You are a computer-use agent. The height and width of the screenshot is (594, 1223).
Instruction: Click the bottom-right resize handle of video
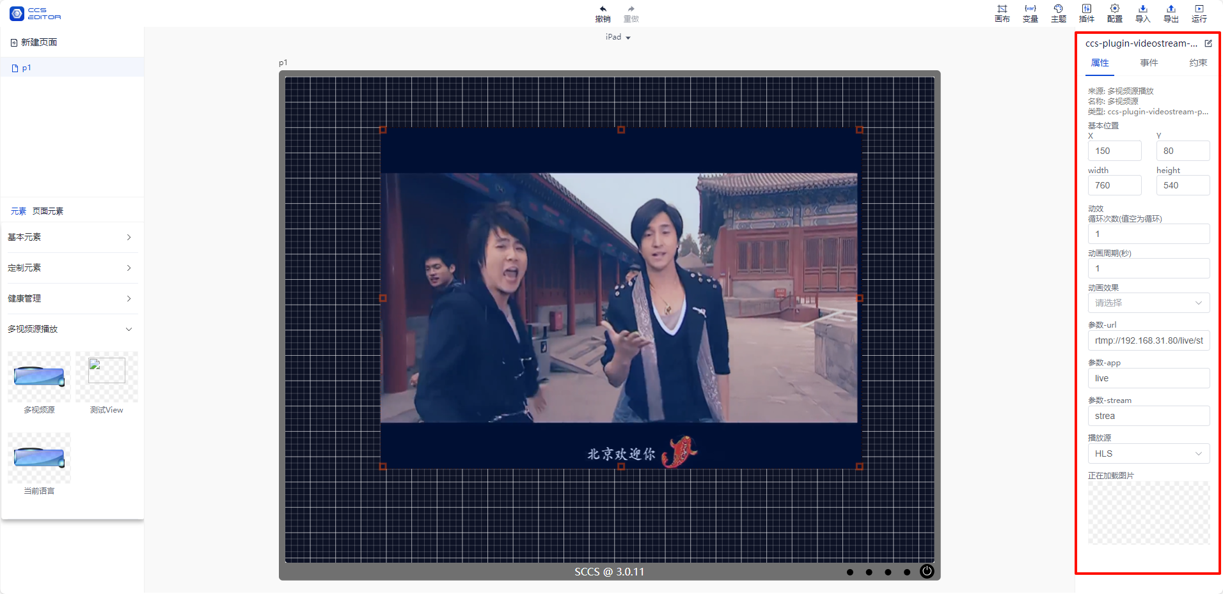[859, 466]
